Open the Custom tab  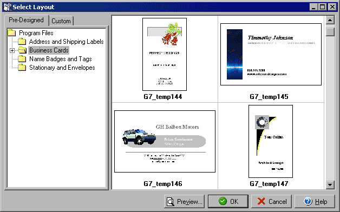tap(61, 21)
